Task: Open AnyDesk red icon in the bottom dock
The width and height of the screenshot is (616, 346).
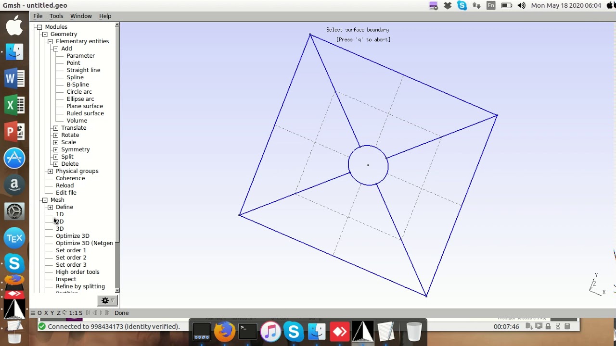Action: [x=340, y=331]
